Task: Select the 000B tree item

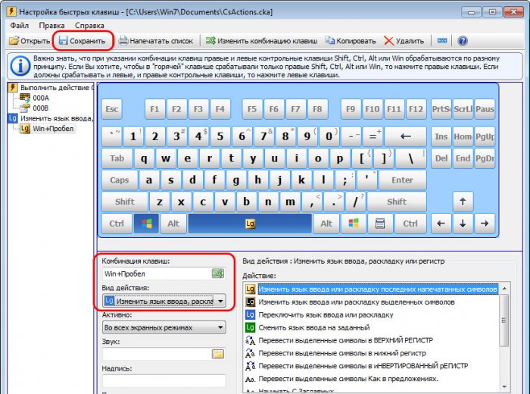Action: [35, 108]
